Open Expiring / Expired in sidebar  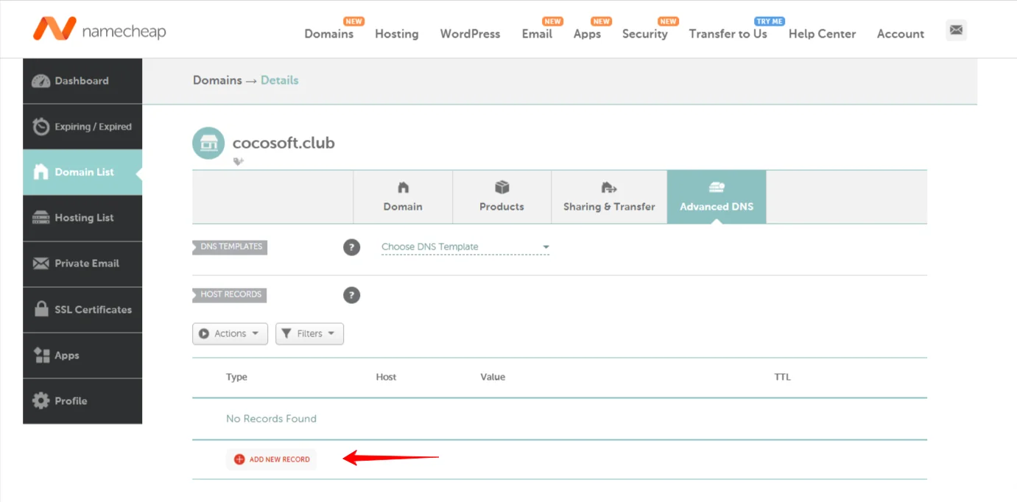point(82,127)
